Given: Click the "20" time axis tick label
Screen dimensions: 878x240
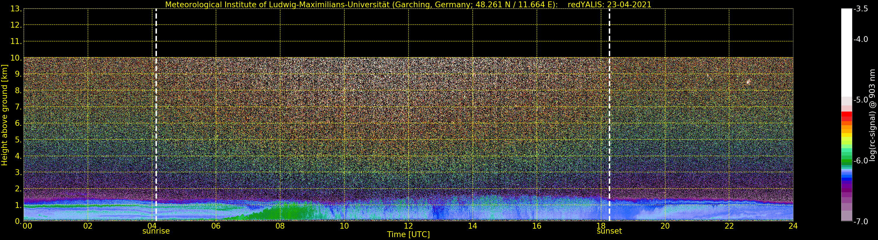Looking at the screenshot, I should [665, 226].
